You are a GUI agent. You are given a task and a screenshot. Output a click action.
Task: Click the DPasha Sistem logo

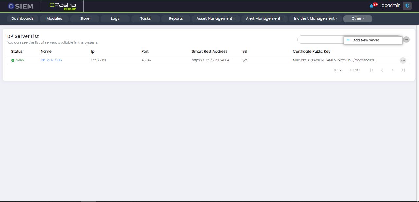tap(63, 6)
